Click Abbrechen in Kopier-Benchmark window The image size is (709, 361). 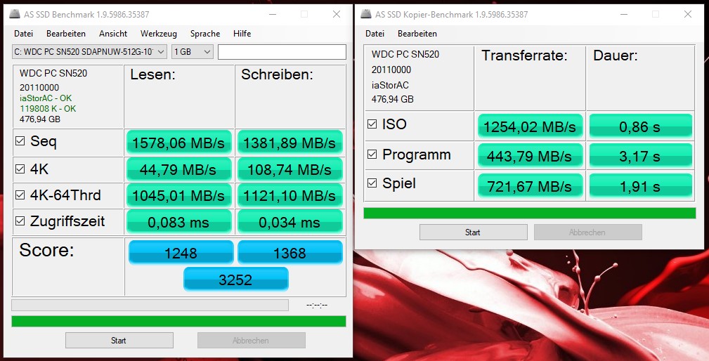[588, 232]
